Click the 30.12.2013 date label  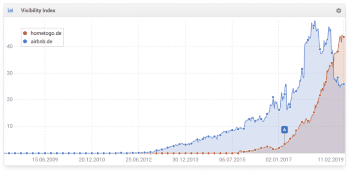click(x=186, y=160)
